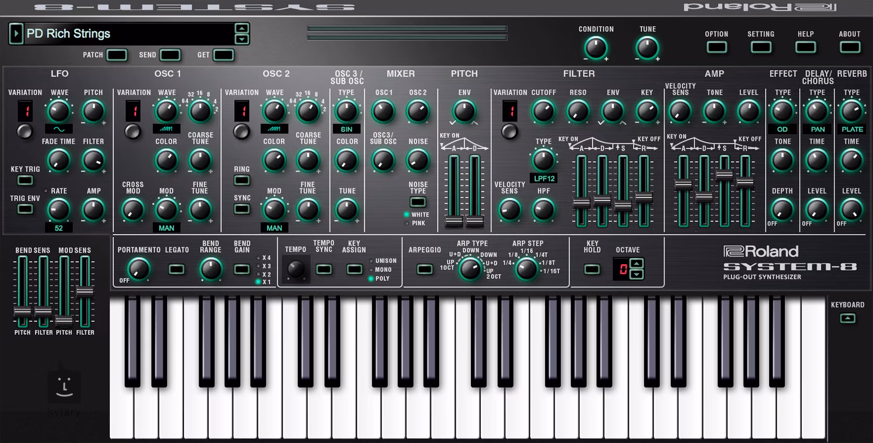Collapse the on-screen keyboard
The width and height of the screenshot is (873, 443).
848,318
